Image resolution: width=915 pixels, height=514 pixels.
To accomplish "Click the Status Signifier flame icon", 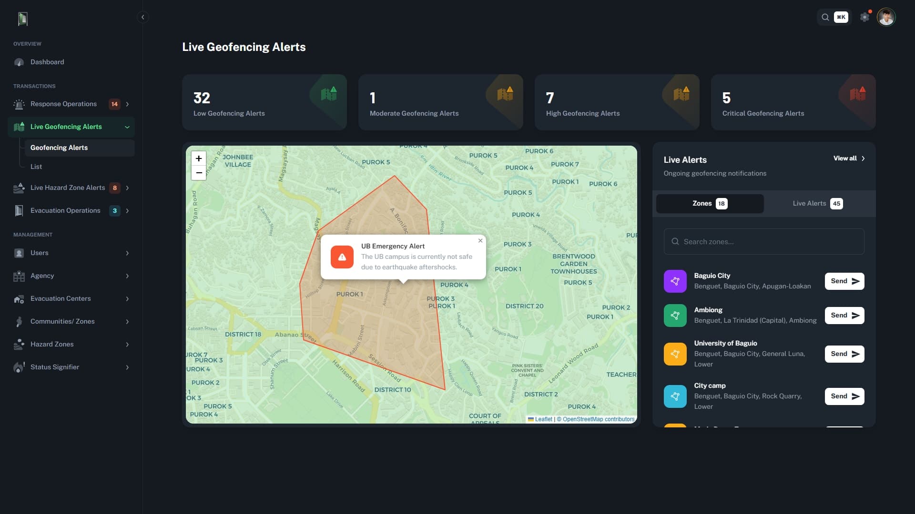I will click(x=19, y=367).
